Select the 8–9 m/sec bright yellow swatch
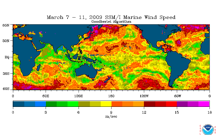Image resolution: width=216 pixels, height=135 pixels. point(106,104)
